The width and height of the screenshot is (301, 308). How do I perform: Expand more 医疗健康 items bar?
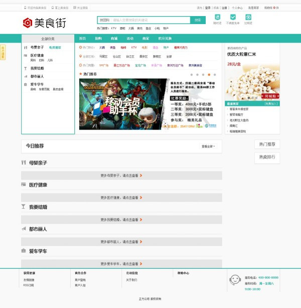click(121, 198)
